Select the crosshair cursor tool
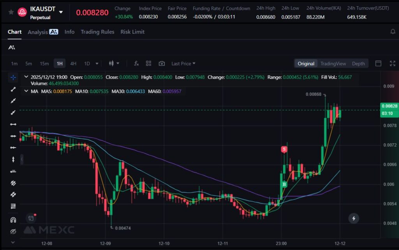 coord(13,77)
